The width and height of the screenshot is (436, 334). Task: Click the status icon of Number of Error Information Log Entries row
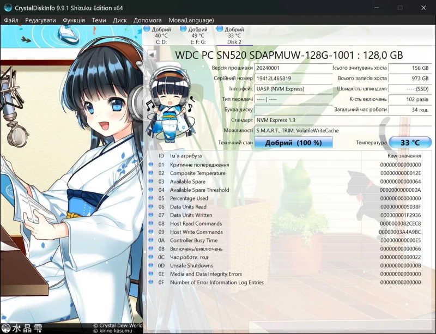(151, 282)
